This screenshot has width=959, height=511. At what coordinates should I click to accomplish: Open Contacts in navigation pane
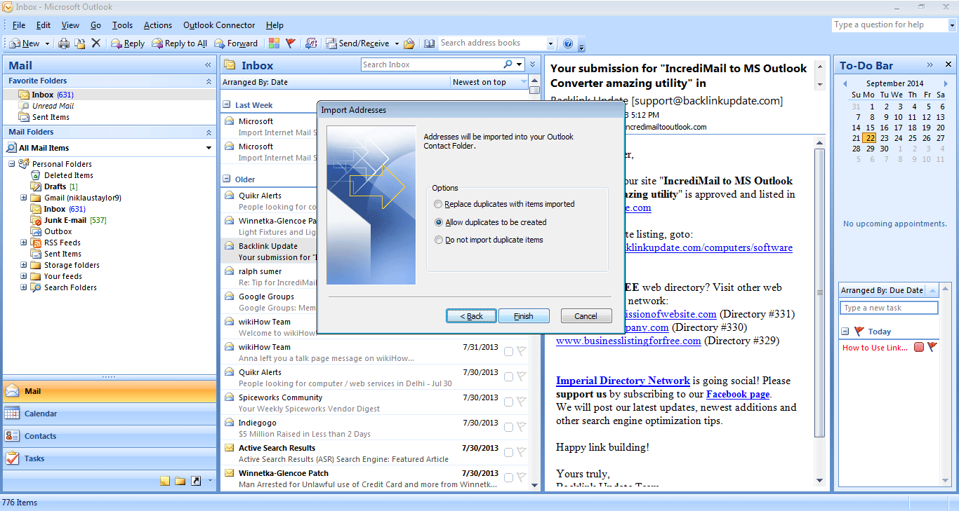pyautogui.click(x=110, y=436)
